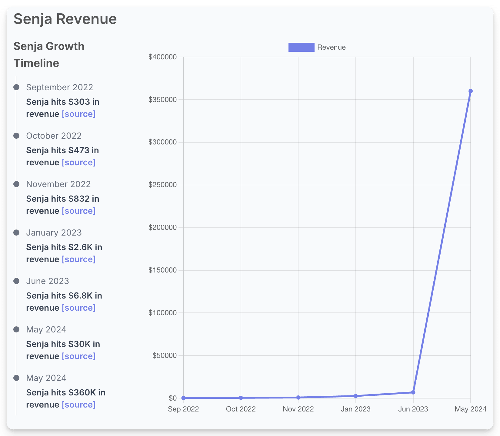The image size is (500, 436).
Task: Click the $300000 y-axis label
Action: [x=162, y=142]
